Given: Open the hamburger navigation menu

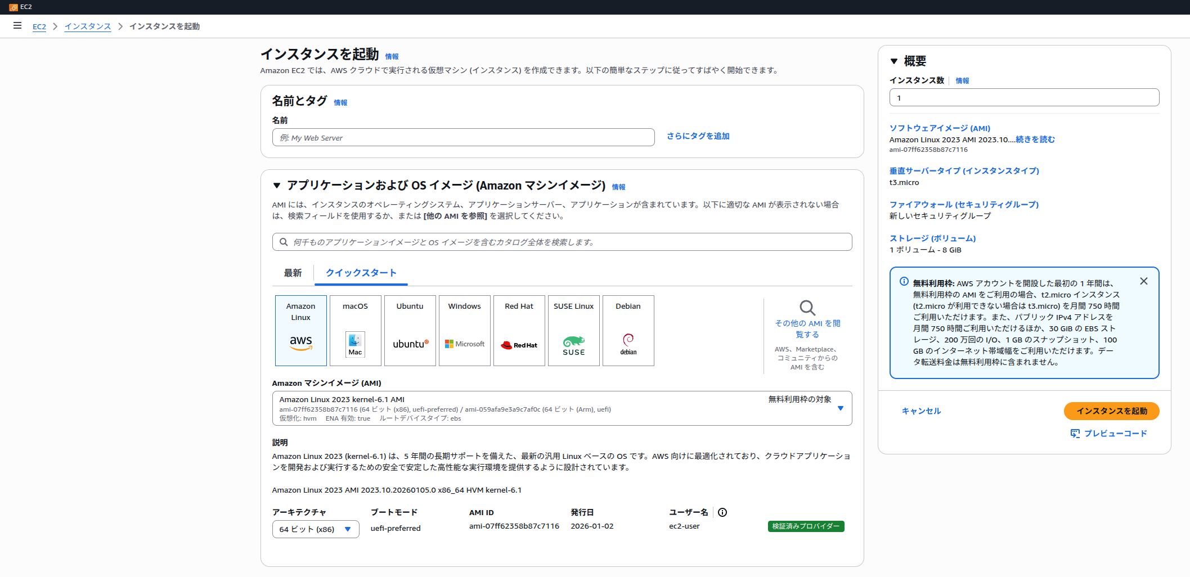Looking at the screenshot, I should tap(17, 26).
